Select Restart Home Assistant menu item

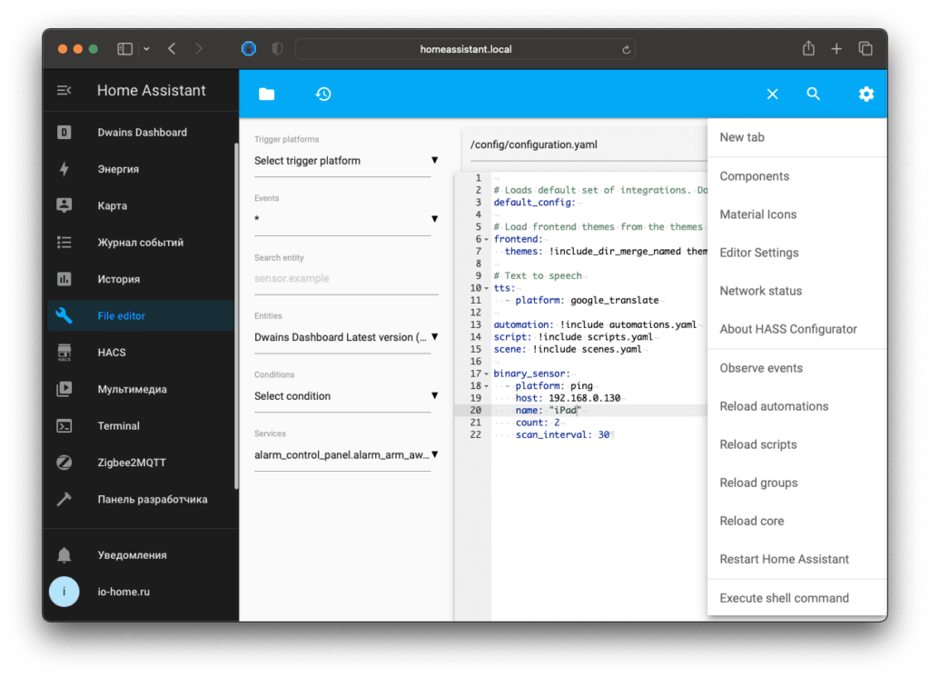coord(797,559)
